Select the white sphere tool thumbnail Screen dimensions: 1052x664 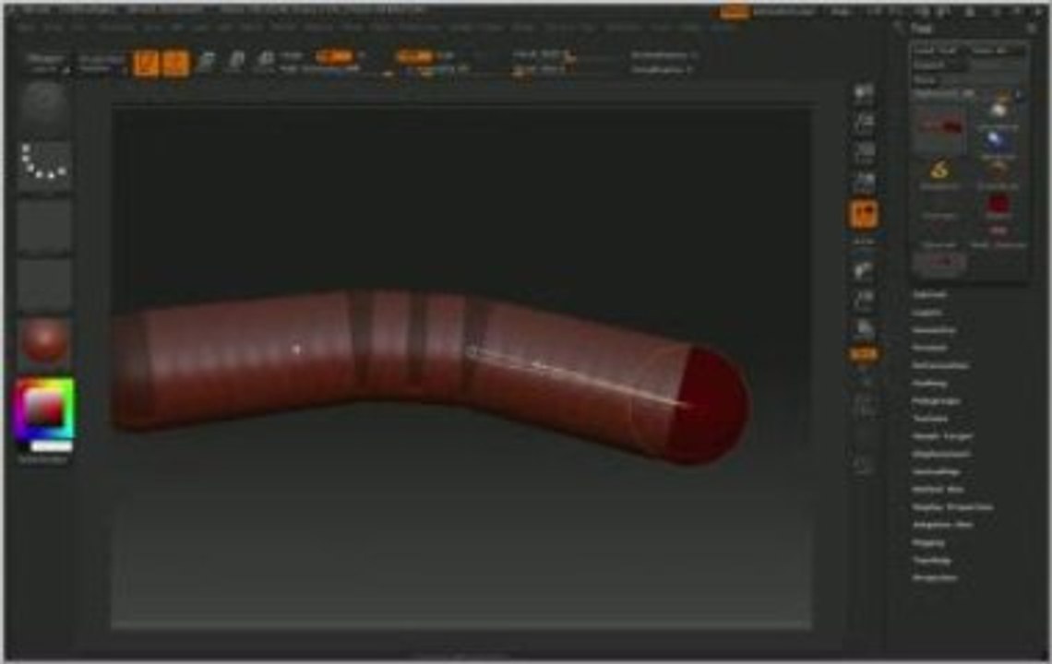pyautogui.click(x=998, y=110)
